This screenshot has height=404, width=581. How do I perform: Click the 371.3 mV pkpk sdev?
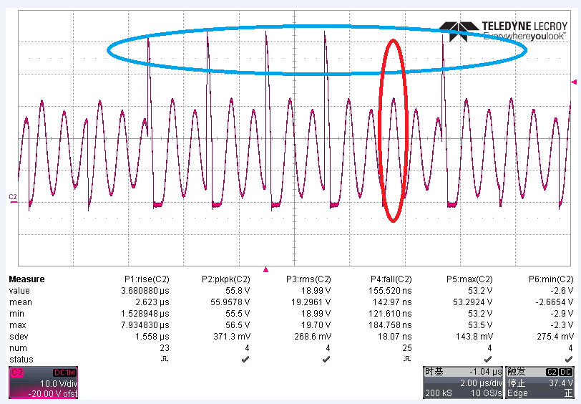[232, 337]
